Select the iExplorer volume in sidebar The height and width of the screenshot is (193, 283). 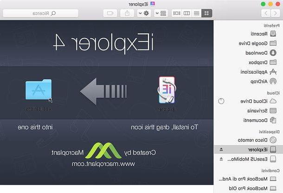pos(248,149)
